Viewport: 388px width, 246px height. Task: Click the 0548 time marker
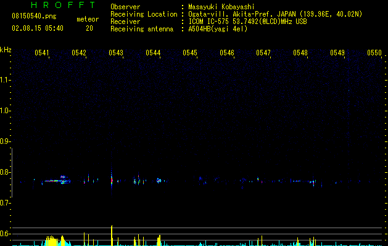pos(300,53)
